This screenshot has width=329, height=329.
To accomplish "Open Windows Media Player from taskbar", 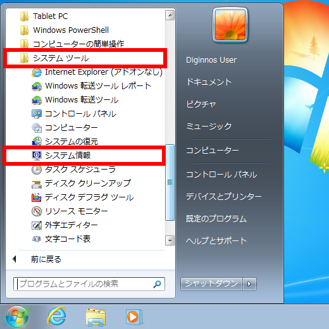I will pyautogui.click(x=134, y=317).
